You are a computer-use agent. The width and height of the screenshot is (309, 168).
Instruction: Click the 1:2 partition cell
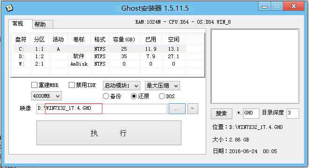click(x=39, y=56)
